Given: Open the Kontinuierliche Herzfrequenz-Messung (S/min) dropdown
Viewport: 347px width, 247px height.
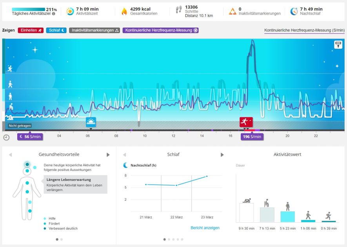Looking at the screenshot, I should pos(304,30).
